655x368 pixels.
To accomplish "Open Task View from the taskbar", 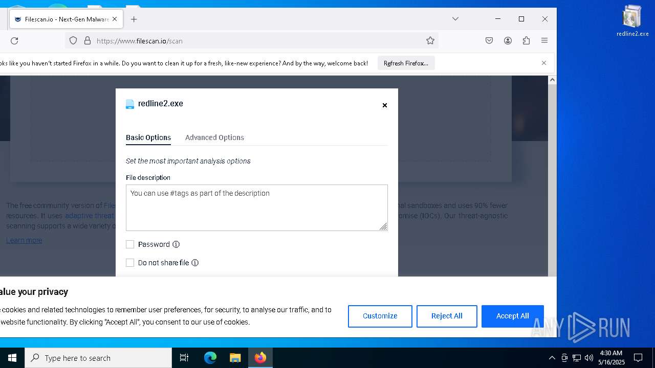I will [184, 358].
